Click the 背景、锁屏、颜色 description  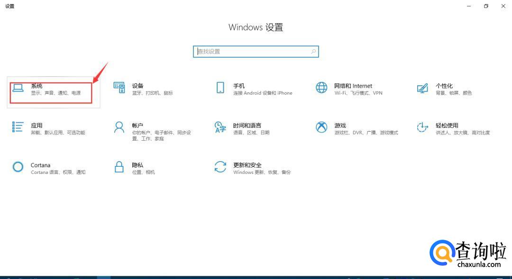(454, 93)
